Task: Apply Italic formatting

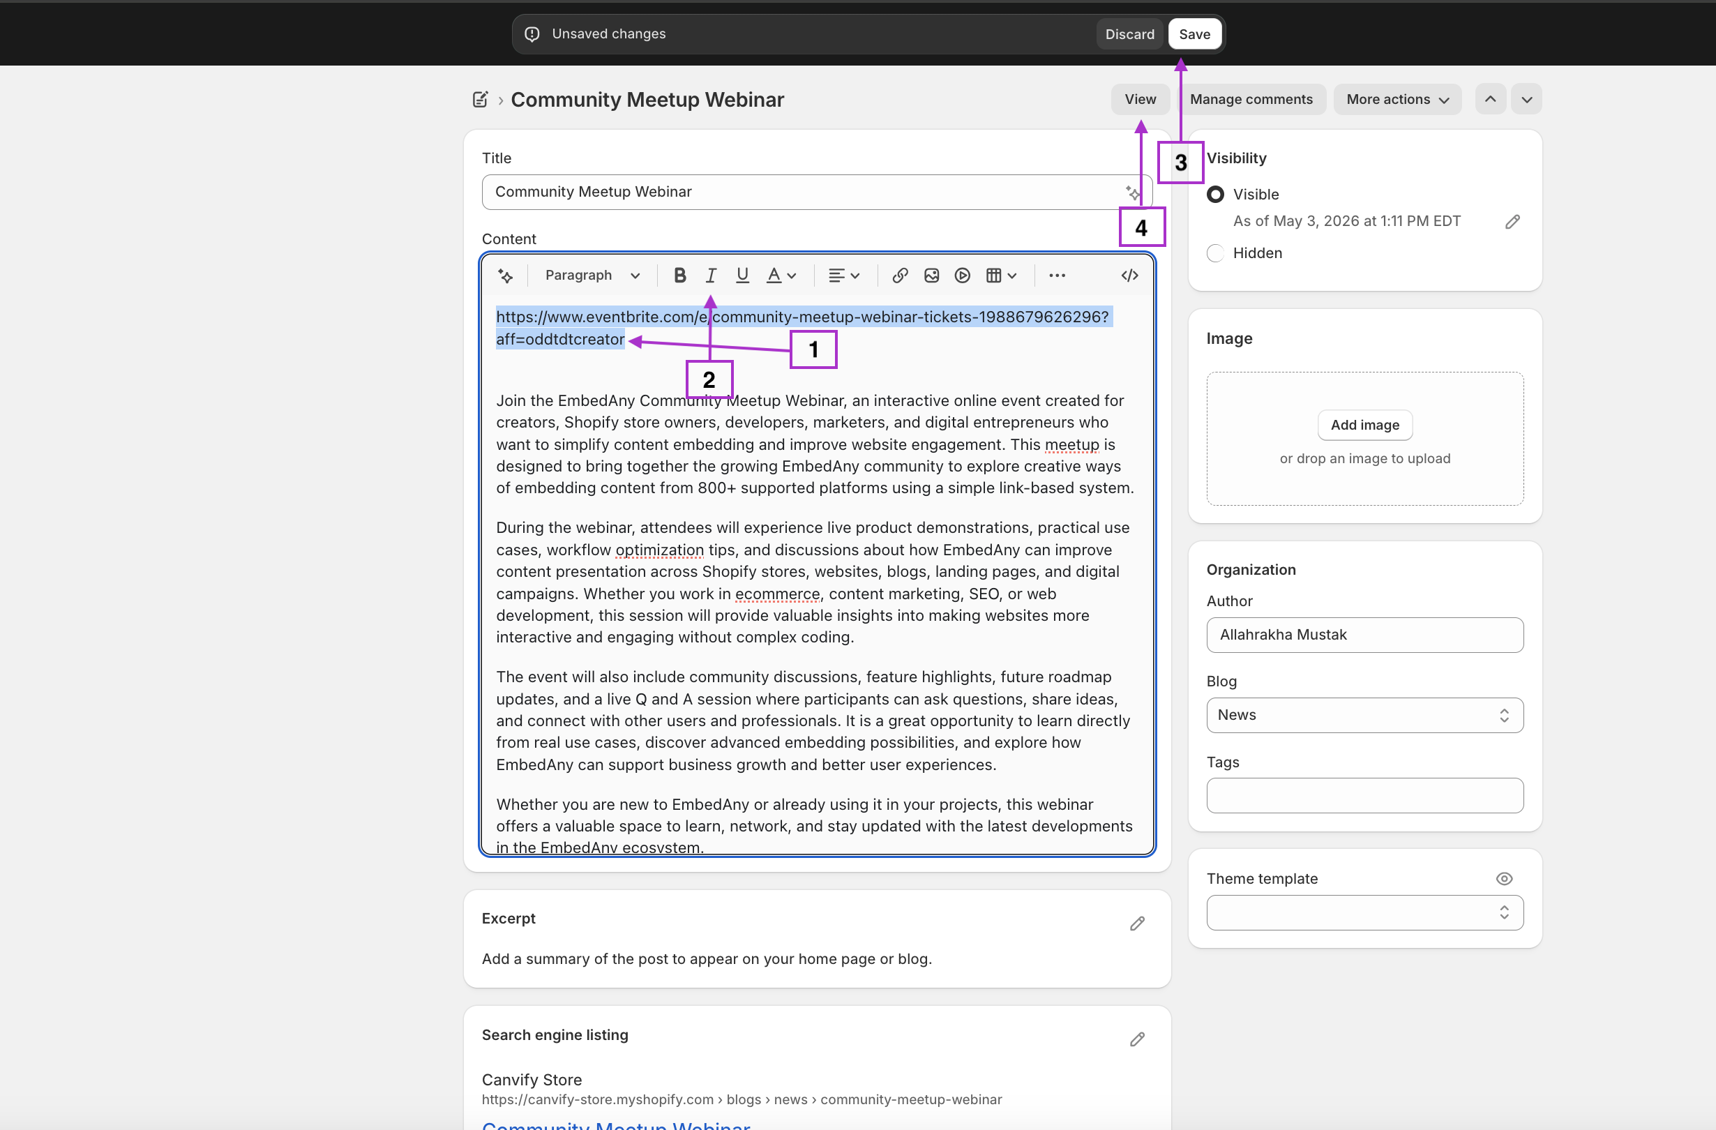Action: pyautogui.click(x=711, y=276)
